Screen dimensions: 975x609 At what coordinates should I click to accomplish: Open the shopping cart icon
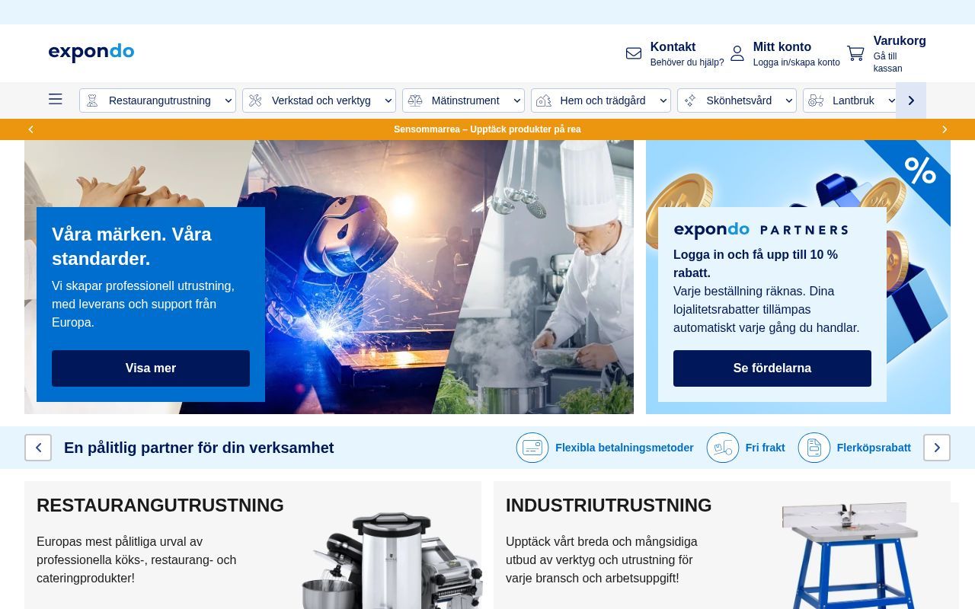pos(855,53)
